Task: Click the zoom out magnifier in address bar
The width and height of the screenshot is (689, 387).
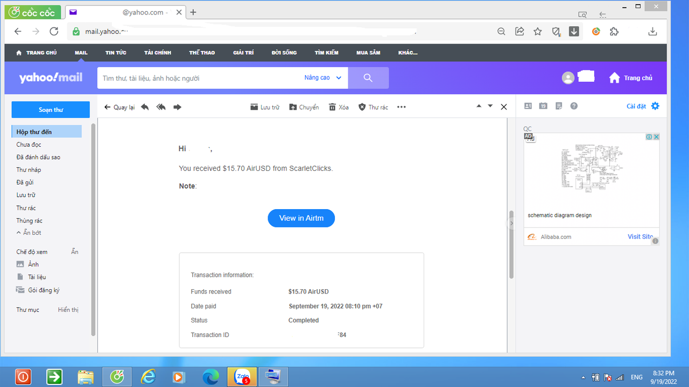Action: click(x=501, y=31)
